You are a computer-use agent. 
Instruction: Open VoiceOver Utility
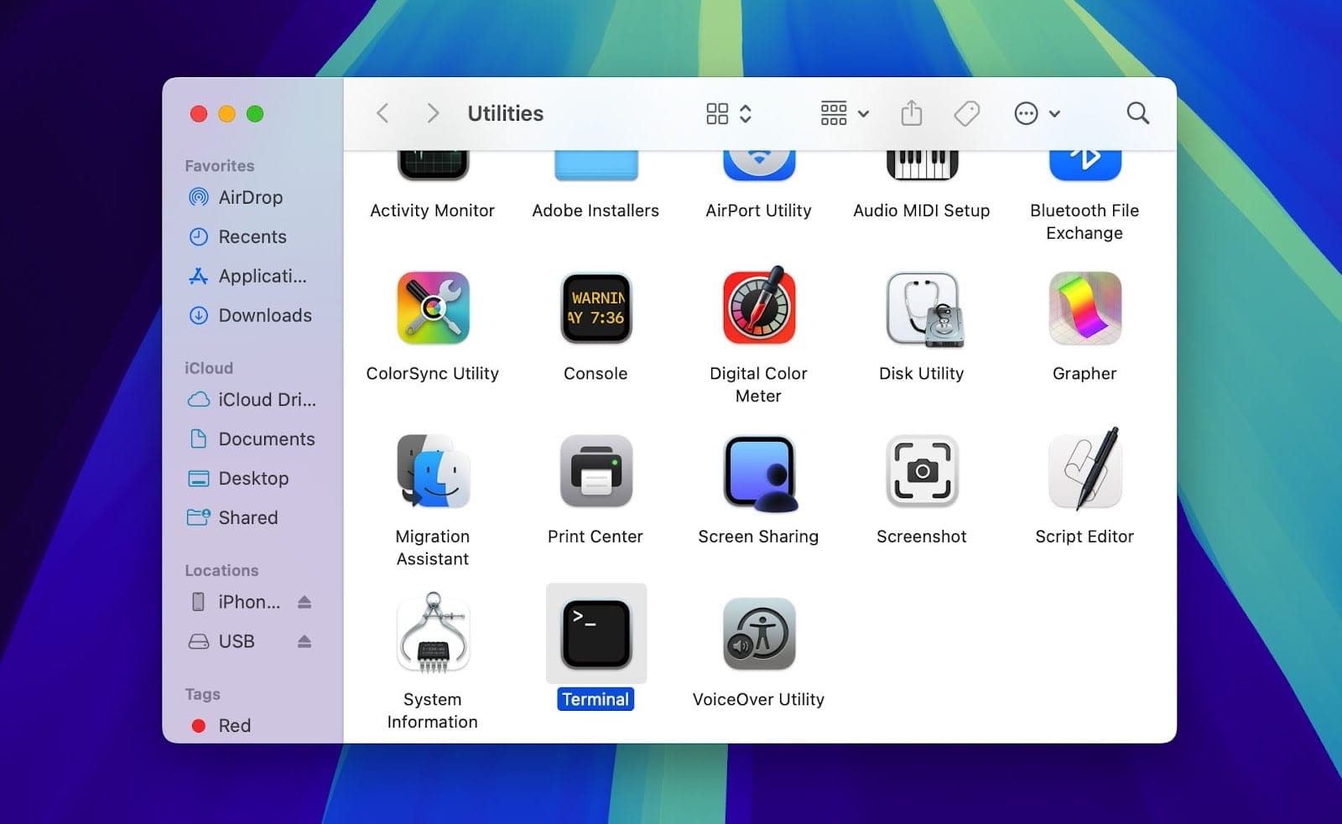(757, 635)
